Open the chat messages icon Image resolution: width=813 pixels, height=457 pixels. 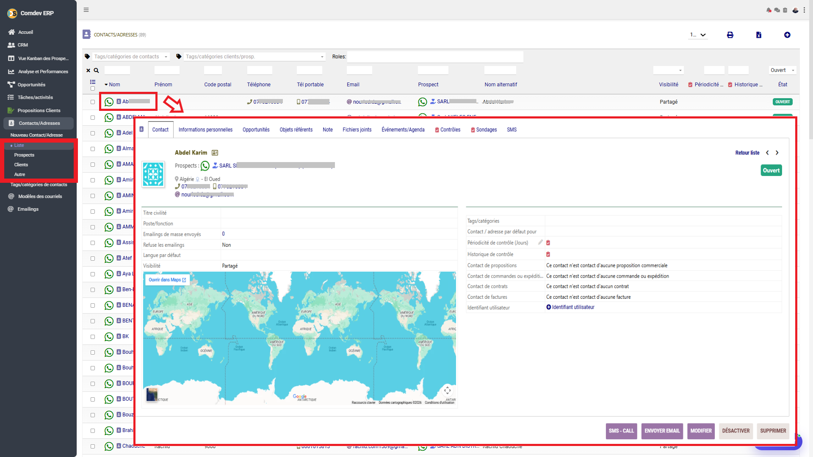(777, 10)
